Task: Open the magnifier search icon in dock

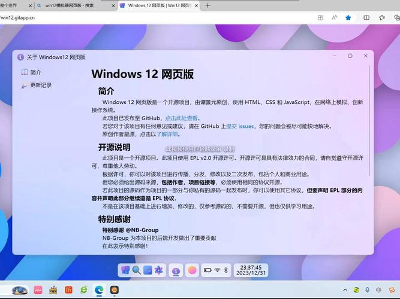Action: point(137,270)
